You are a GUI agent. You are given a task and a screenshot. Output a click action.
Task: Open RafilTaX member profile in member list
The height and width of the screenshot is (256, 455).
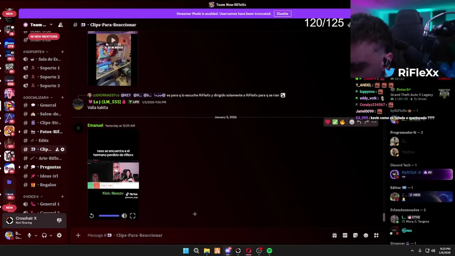421,174
